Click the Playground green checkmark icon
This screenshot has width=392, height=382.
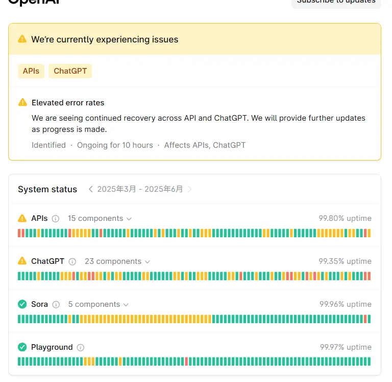pos(22,347)
